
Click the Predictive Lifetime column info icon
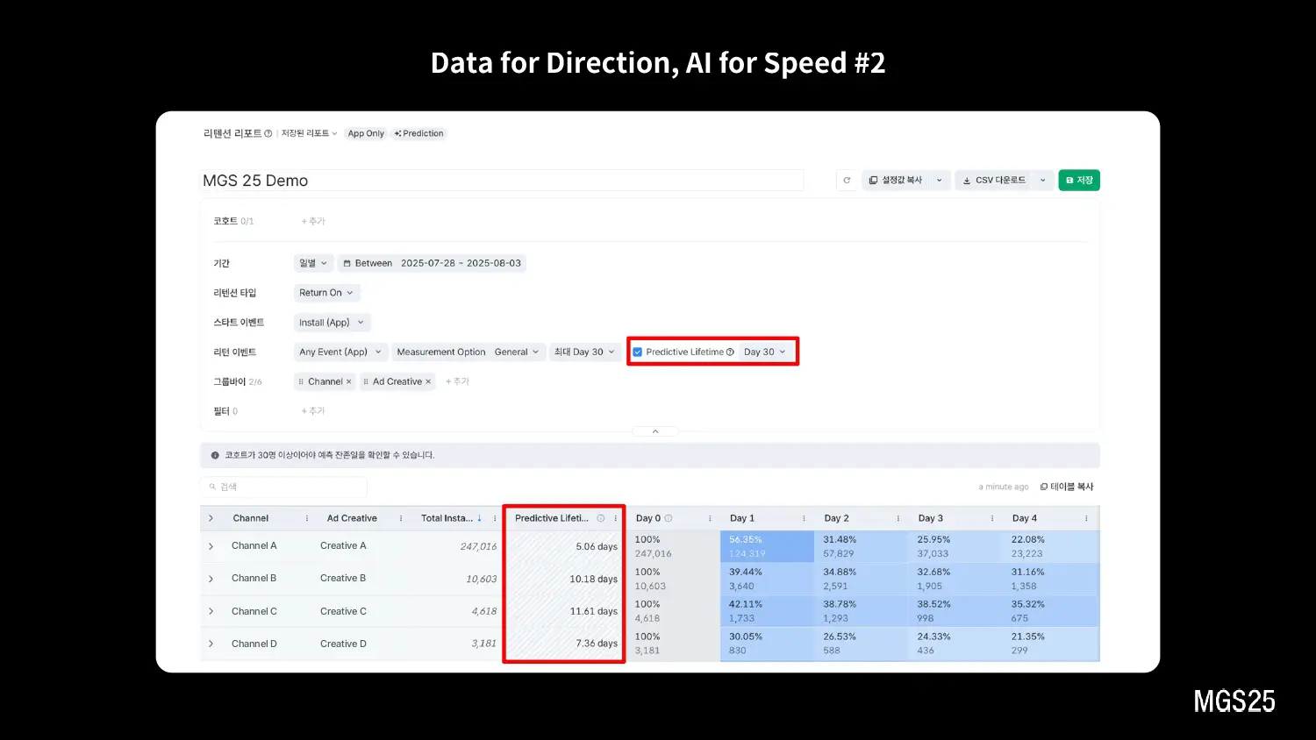pyautogui.click(x=601, y=518)
